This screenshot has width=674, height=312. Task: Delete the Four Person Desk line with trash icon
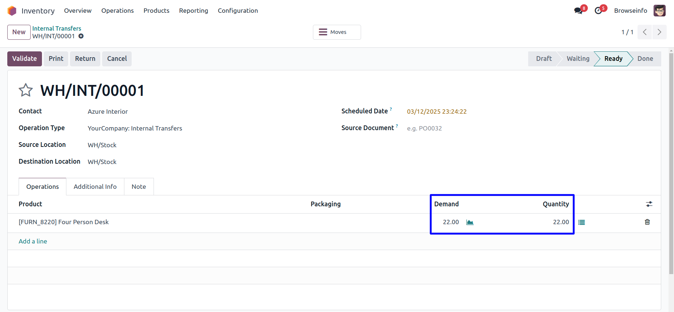click(x=647, y=222)
